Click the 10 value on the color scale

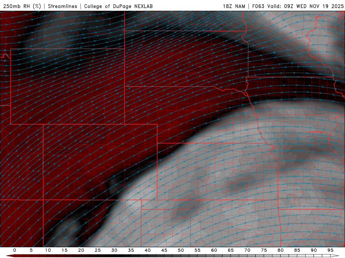pos(48,250)
